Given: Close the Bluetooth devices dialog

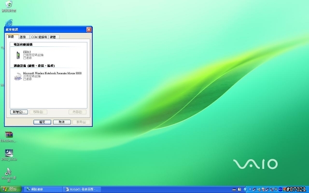Looking at the screenshot, I should (89, 29).
